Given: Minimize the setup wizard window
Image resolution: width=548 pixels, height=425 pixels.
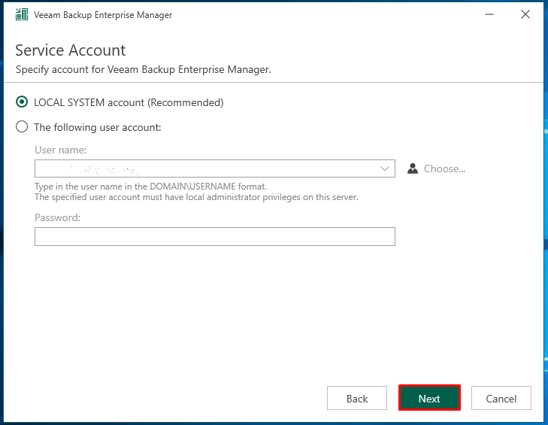Looking at the screenshot, I should click(x=489, y=14).
